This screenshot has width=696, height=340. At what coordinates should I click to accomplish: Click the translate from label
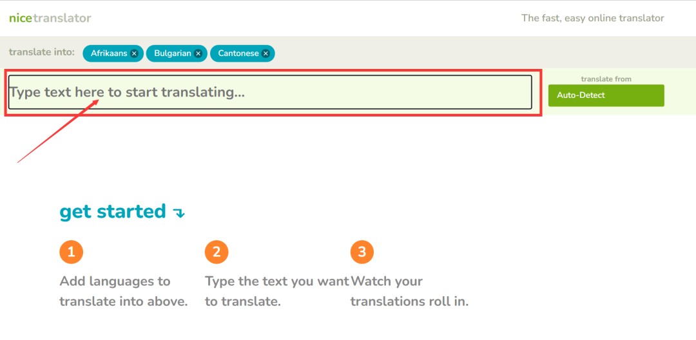(606, 79)
